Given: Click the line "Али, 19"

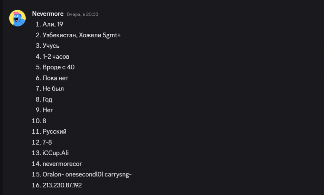Looking at the screenshot, I should tap(53, 25).
